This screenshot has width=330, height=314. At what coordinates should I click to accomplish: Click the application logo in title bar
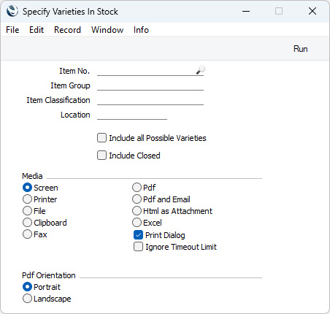pos(12,11)
